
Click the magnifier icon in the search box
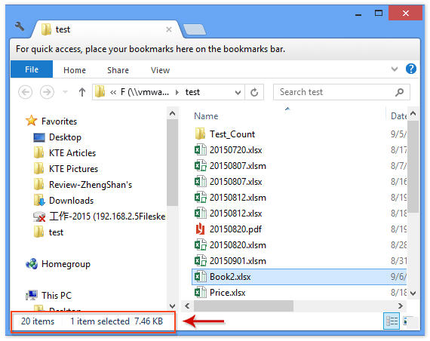(399, 92)
